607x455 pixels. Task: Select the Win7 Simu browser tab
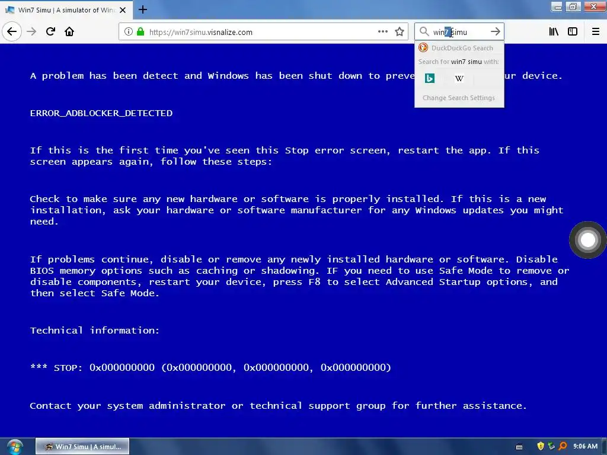coord(66,10)
